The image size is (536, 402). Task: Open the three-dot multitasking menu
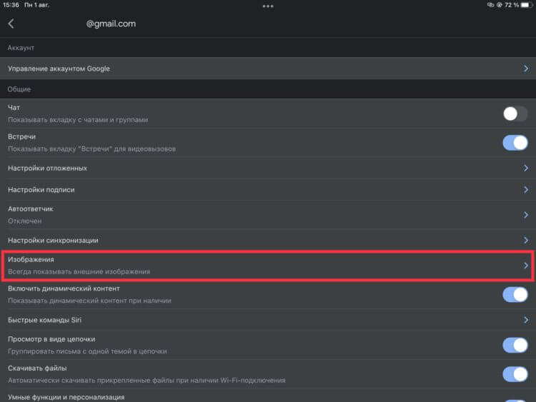click(268, 6)
